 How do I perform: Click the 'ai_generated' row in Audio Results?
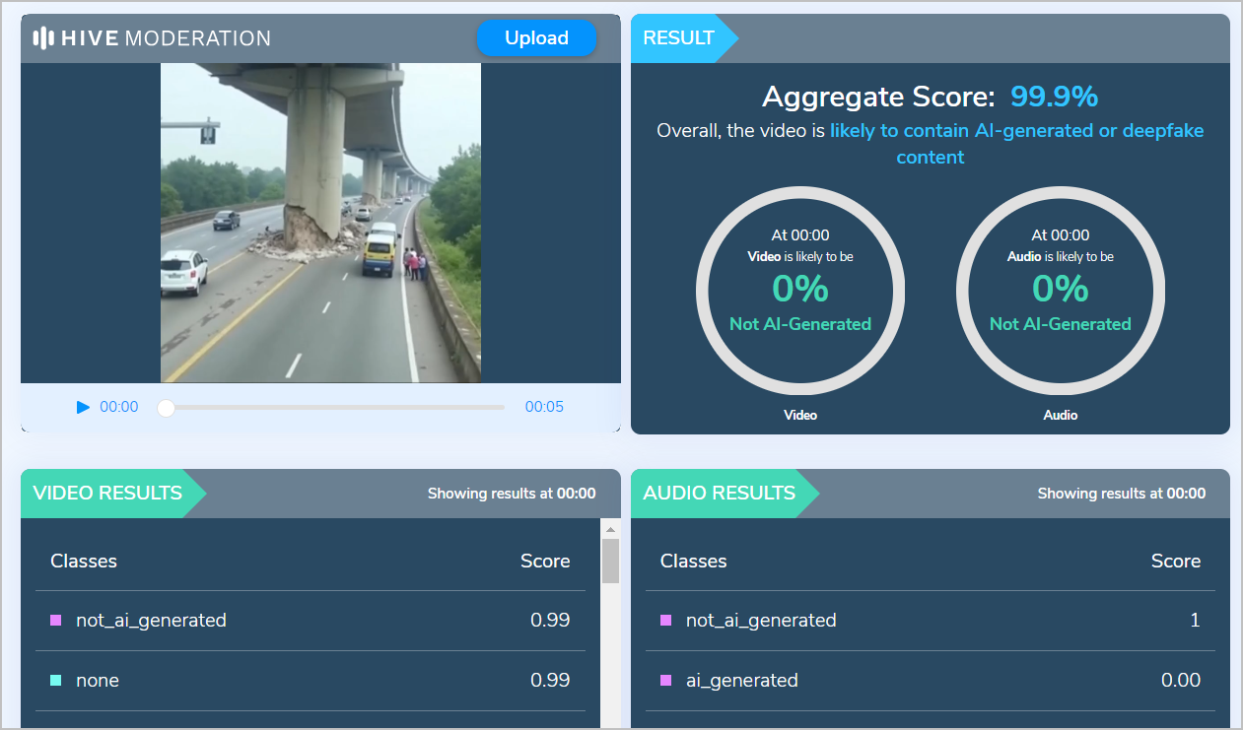pyautogui.click(x=931, y=681)
